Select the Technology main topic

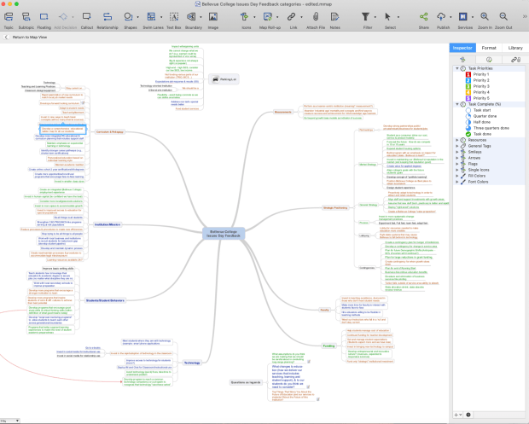point(192,363)
